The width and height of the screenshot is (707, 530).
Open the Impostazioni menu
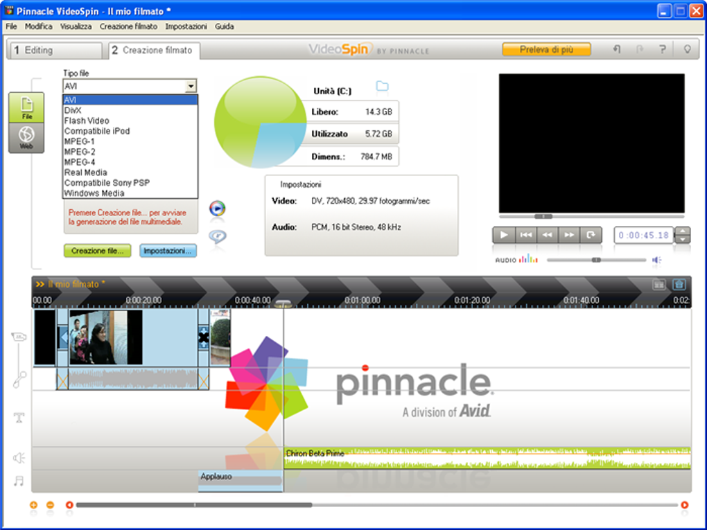point(186,26)
